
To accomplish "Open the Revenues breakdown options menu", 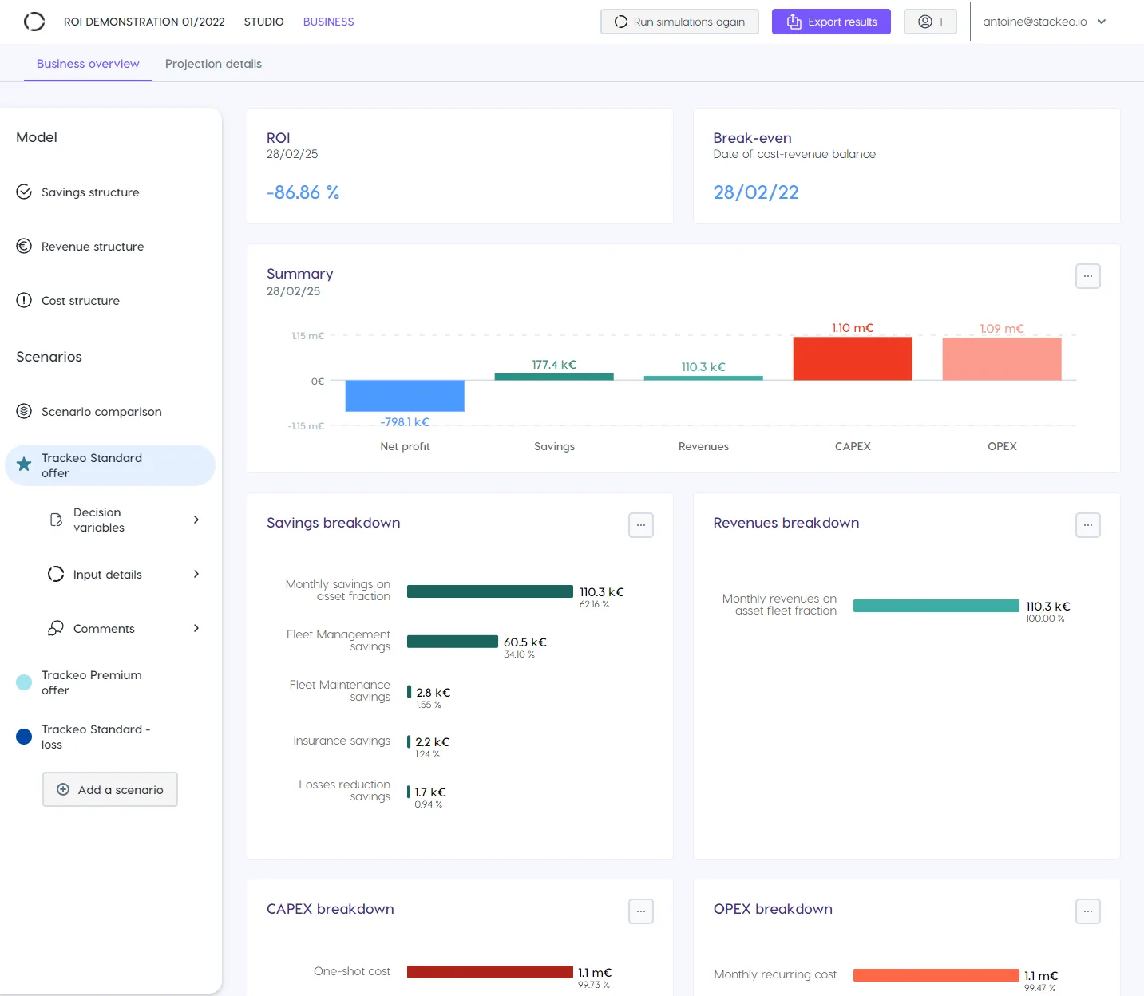I will [x=1088, y=525].
